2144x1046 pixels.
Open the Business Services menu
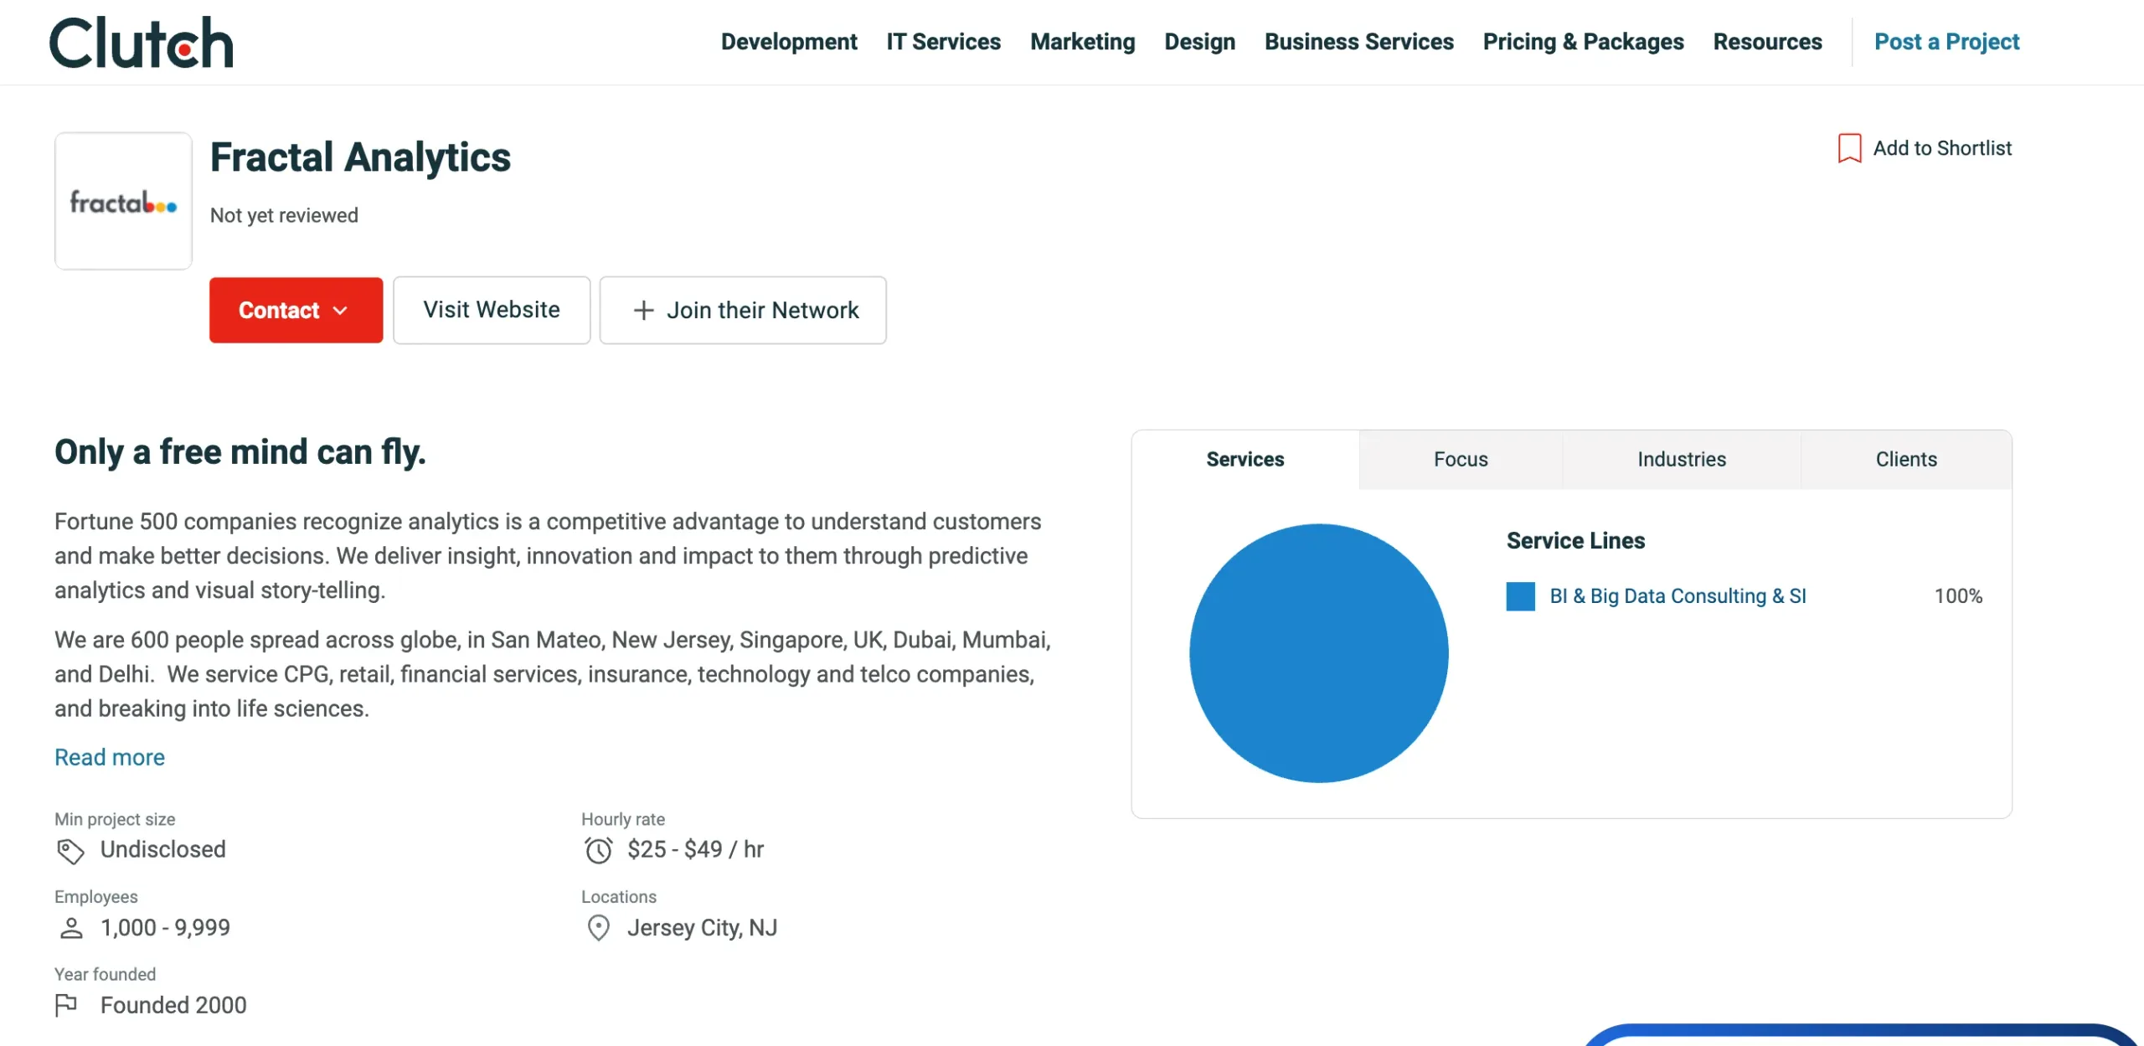click(x=1358, y=42)
